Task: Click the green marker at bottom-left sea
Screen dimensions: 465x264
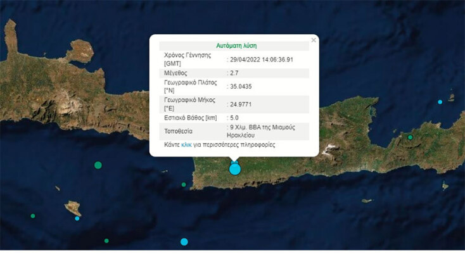Action: point(106,241)
